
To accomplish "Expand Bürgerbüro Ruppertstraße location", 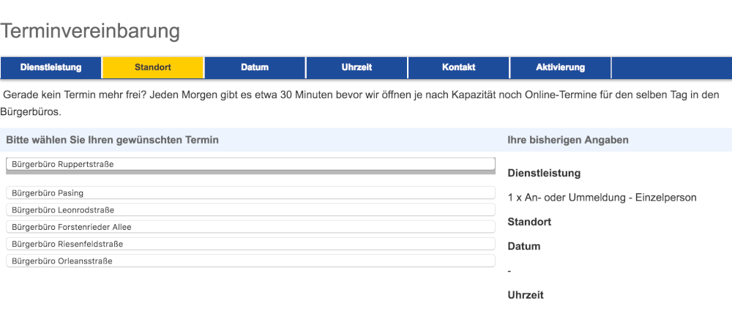I will tap(250, 164).
